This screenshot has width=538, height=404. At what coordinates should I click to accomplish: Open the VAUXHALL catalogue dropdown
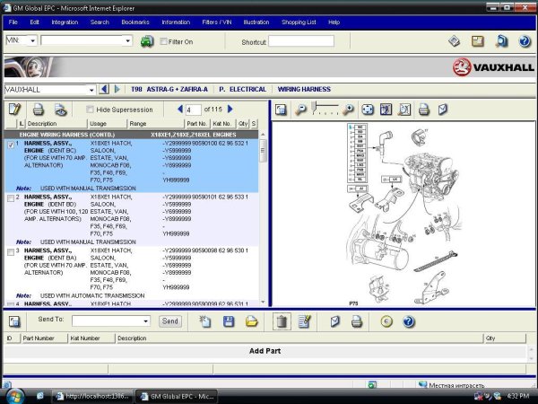[91, 90]
